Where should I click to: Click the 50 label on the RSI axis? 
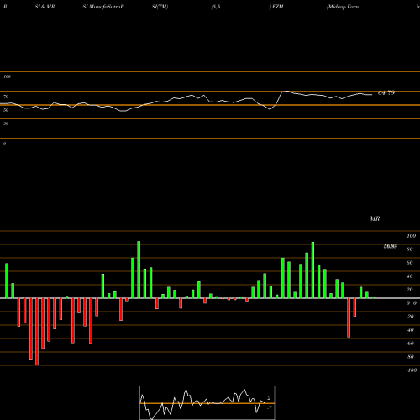6,110
